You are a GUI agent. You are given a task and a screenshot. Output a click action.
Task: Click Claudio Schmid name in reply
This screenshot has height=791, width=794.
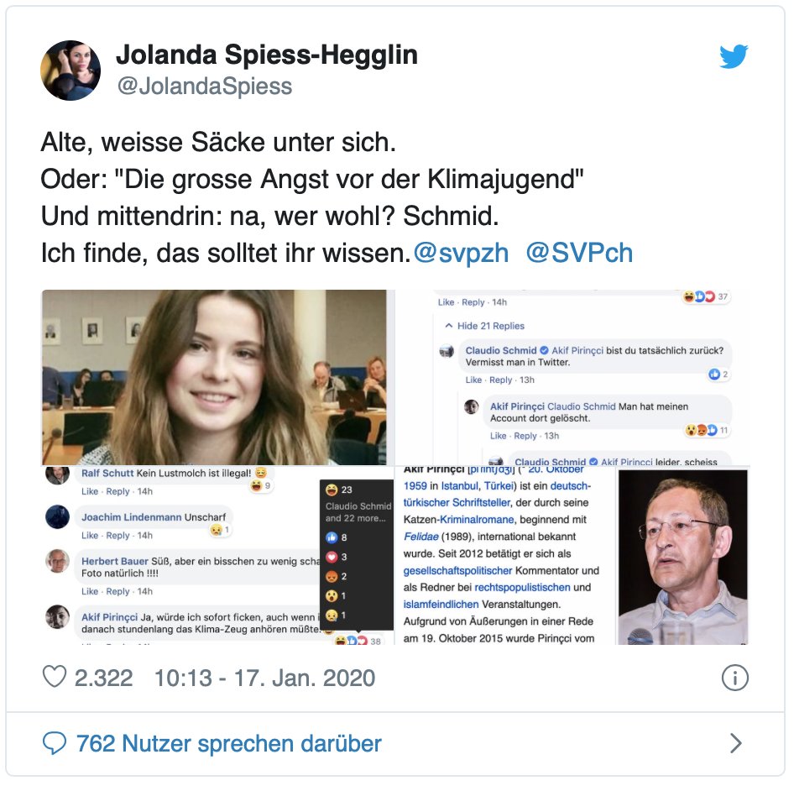501,351
